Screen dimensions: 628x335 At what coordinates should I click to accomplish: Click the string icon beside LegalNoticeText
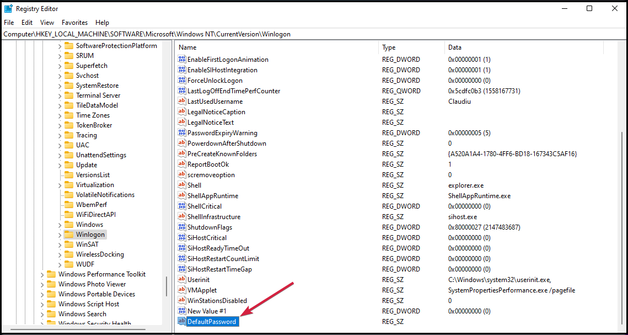click(182, 122)
